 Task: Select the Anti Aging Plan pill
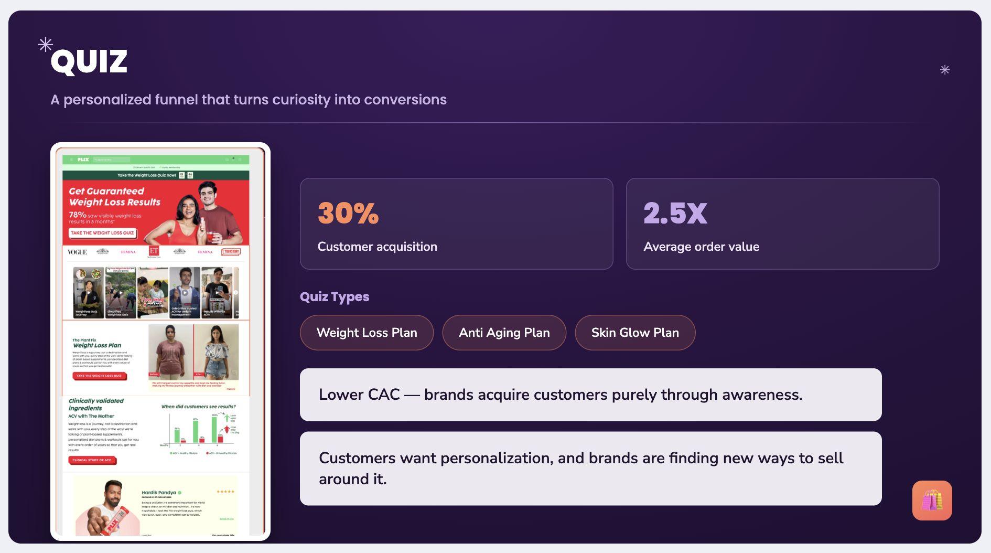click(x=504, y=333)
